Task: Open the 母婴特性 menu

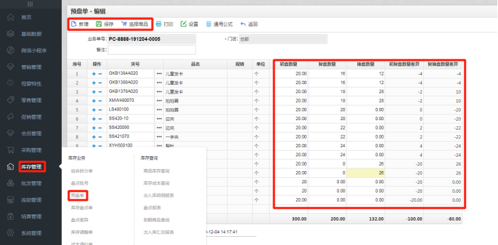Action: (x=31, y=83)
